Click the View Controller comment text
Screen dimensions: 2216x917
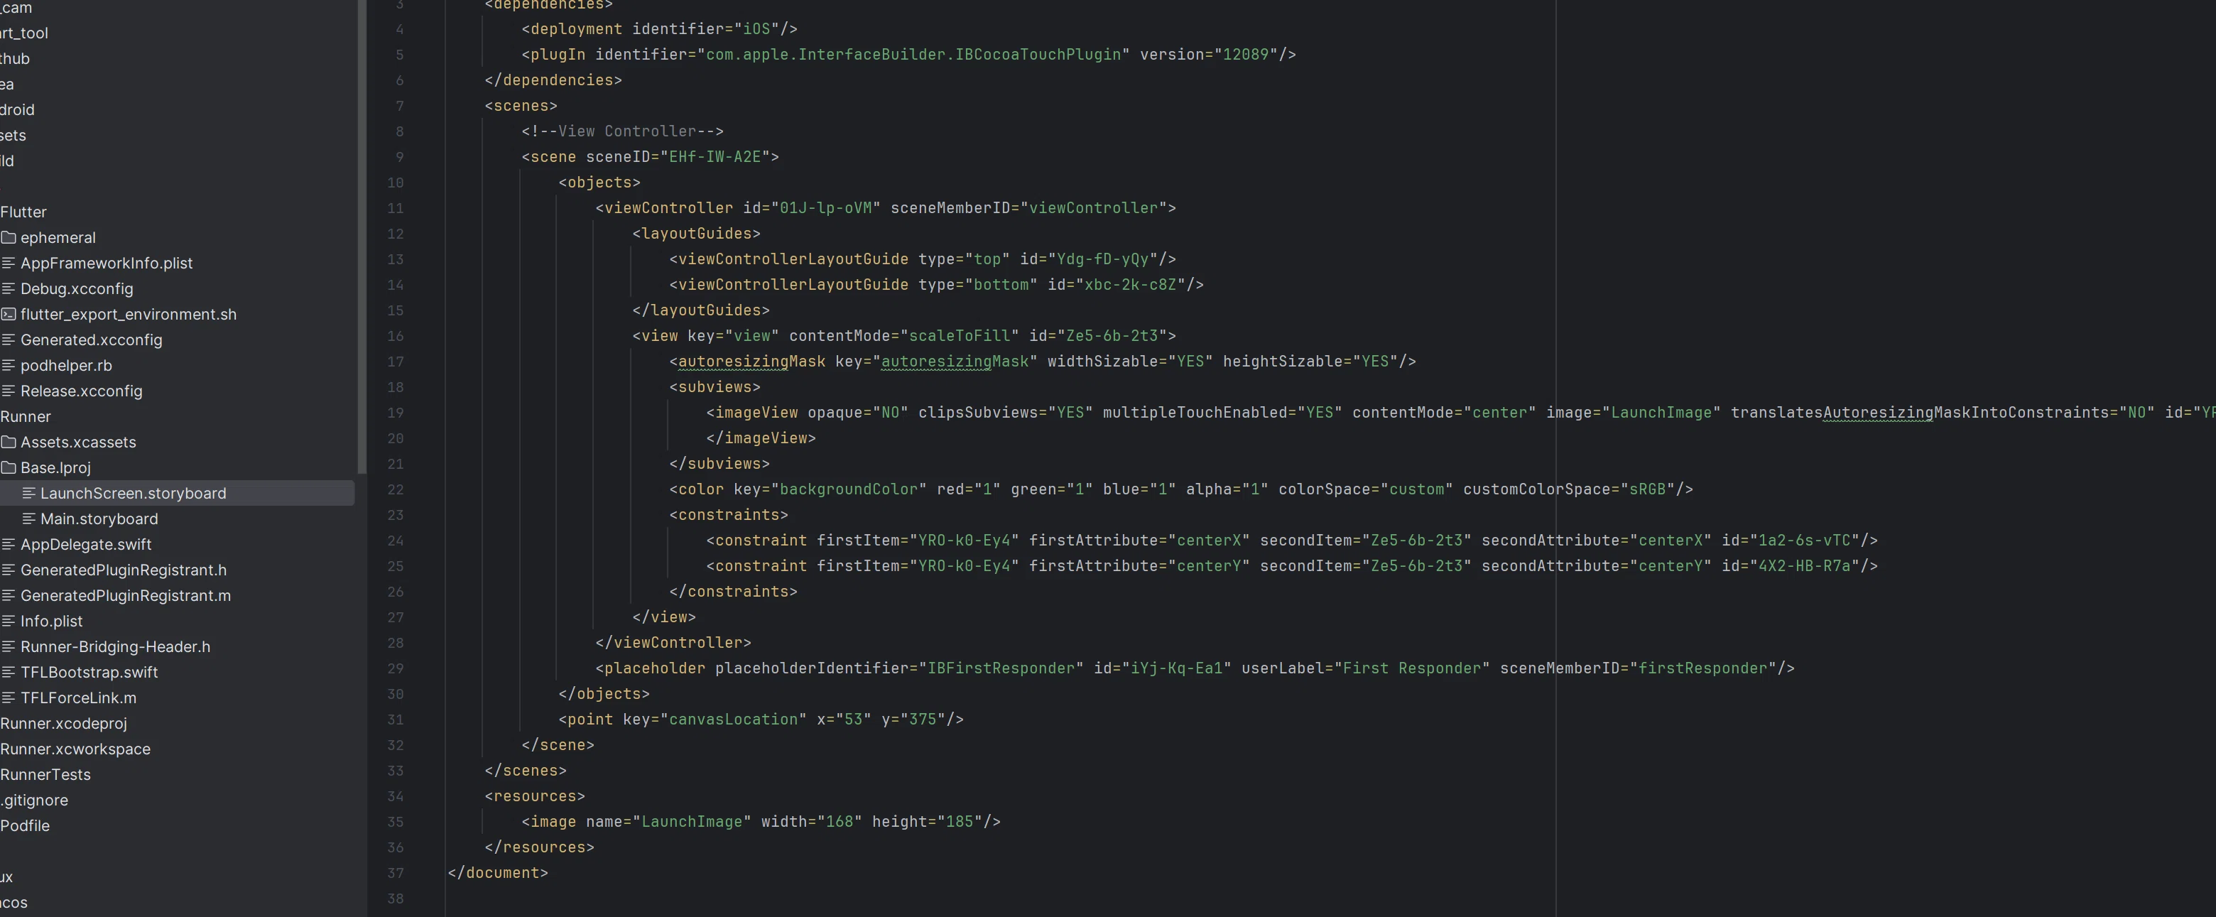pyautogui.click(x=623, y=131)
